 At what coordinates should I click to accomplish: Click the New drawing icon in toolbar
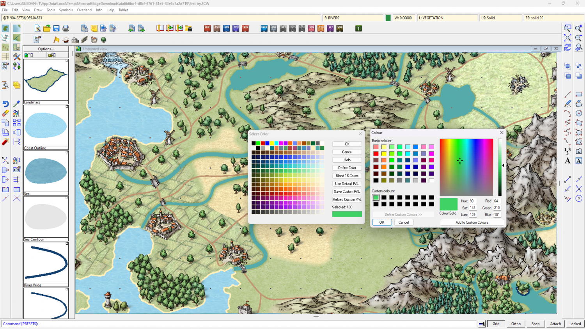[x=37, y=28]
